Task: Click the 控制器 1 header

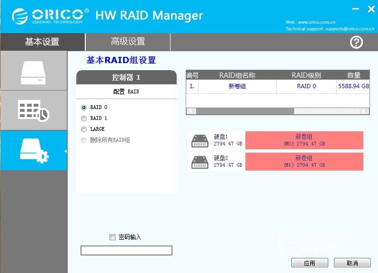Action: pos(126,77)
